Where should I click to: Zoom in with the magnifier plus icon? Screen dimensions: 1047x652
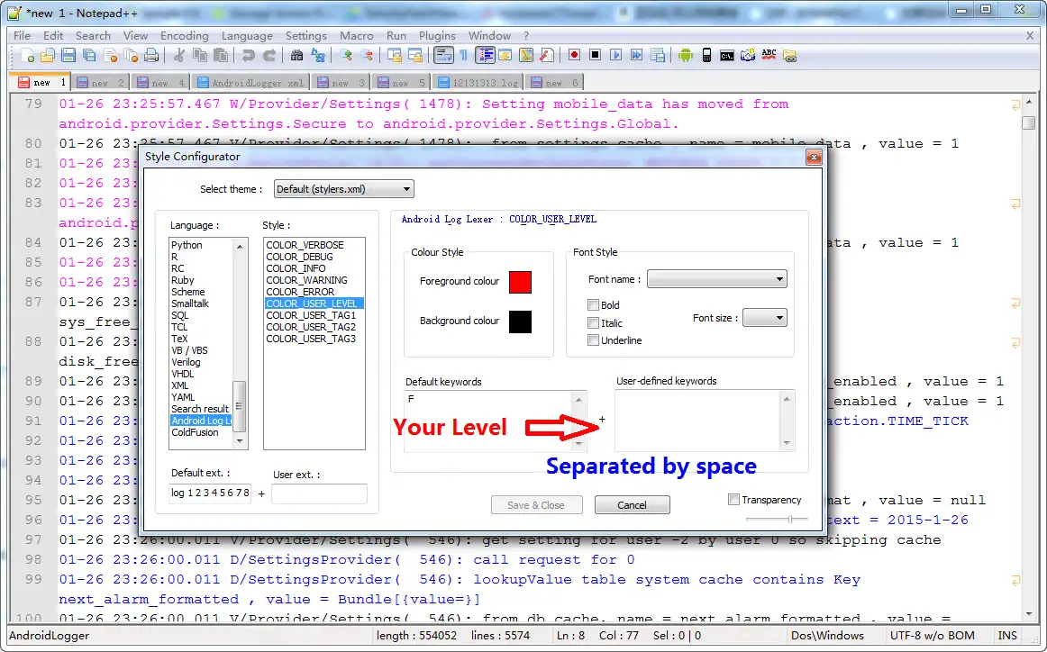point(346,56)
